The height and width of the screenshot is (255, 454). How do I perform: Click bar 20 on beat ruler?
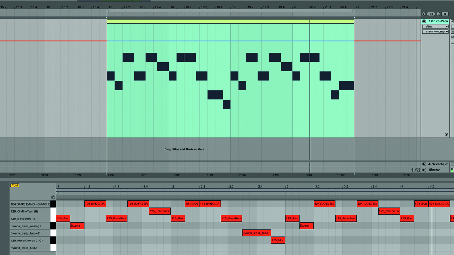(295, 7)
